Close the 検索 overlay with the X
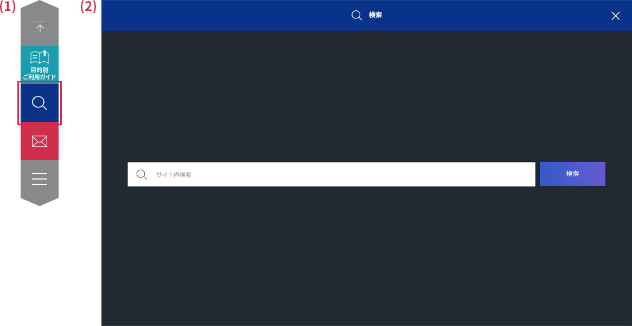 click(615, 16)
